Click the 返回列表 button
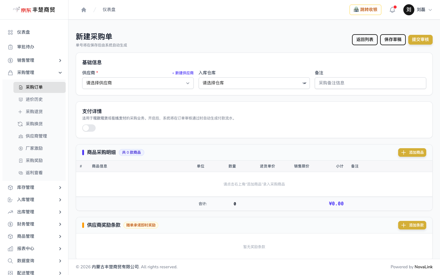This screenshot has height=275, width=440. 365,40
